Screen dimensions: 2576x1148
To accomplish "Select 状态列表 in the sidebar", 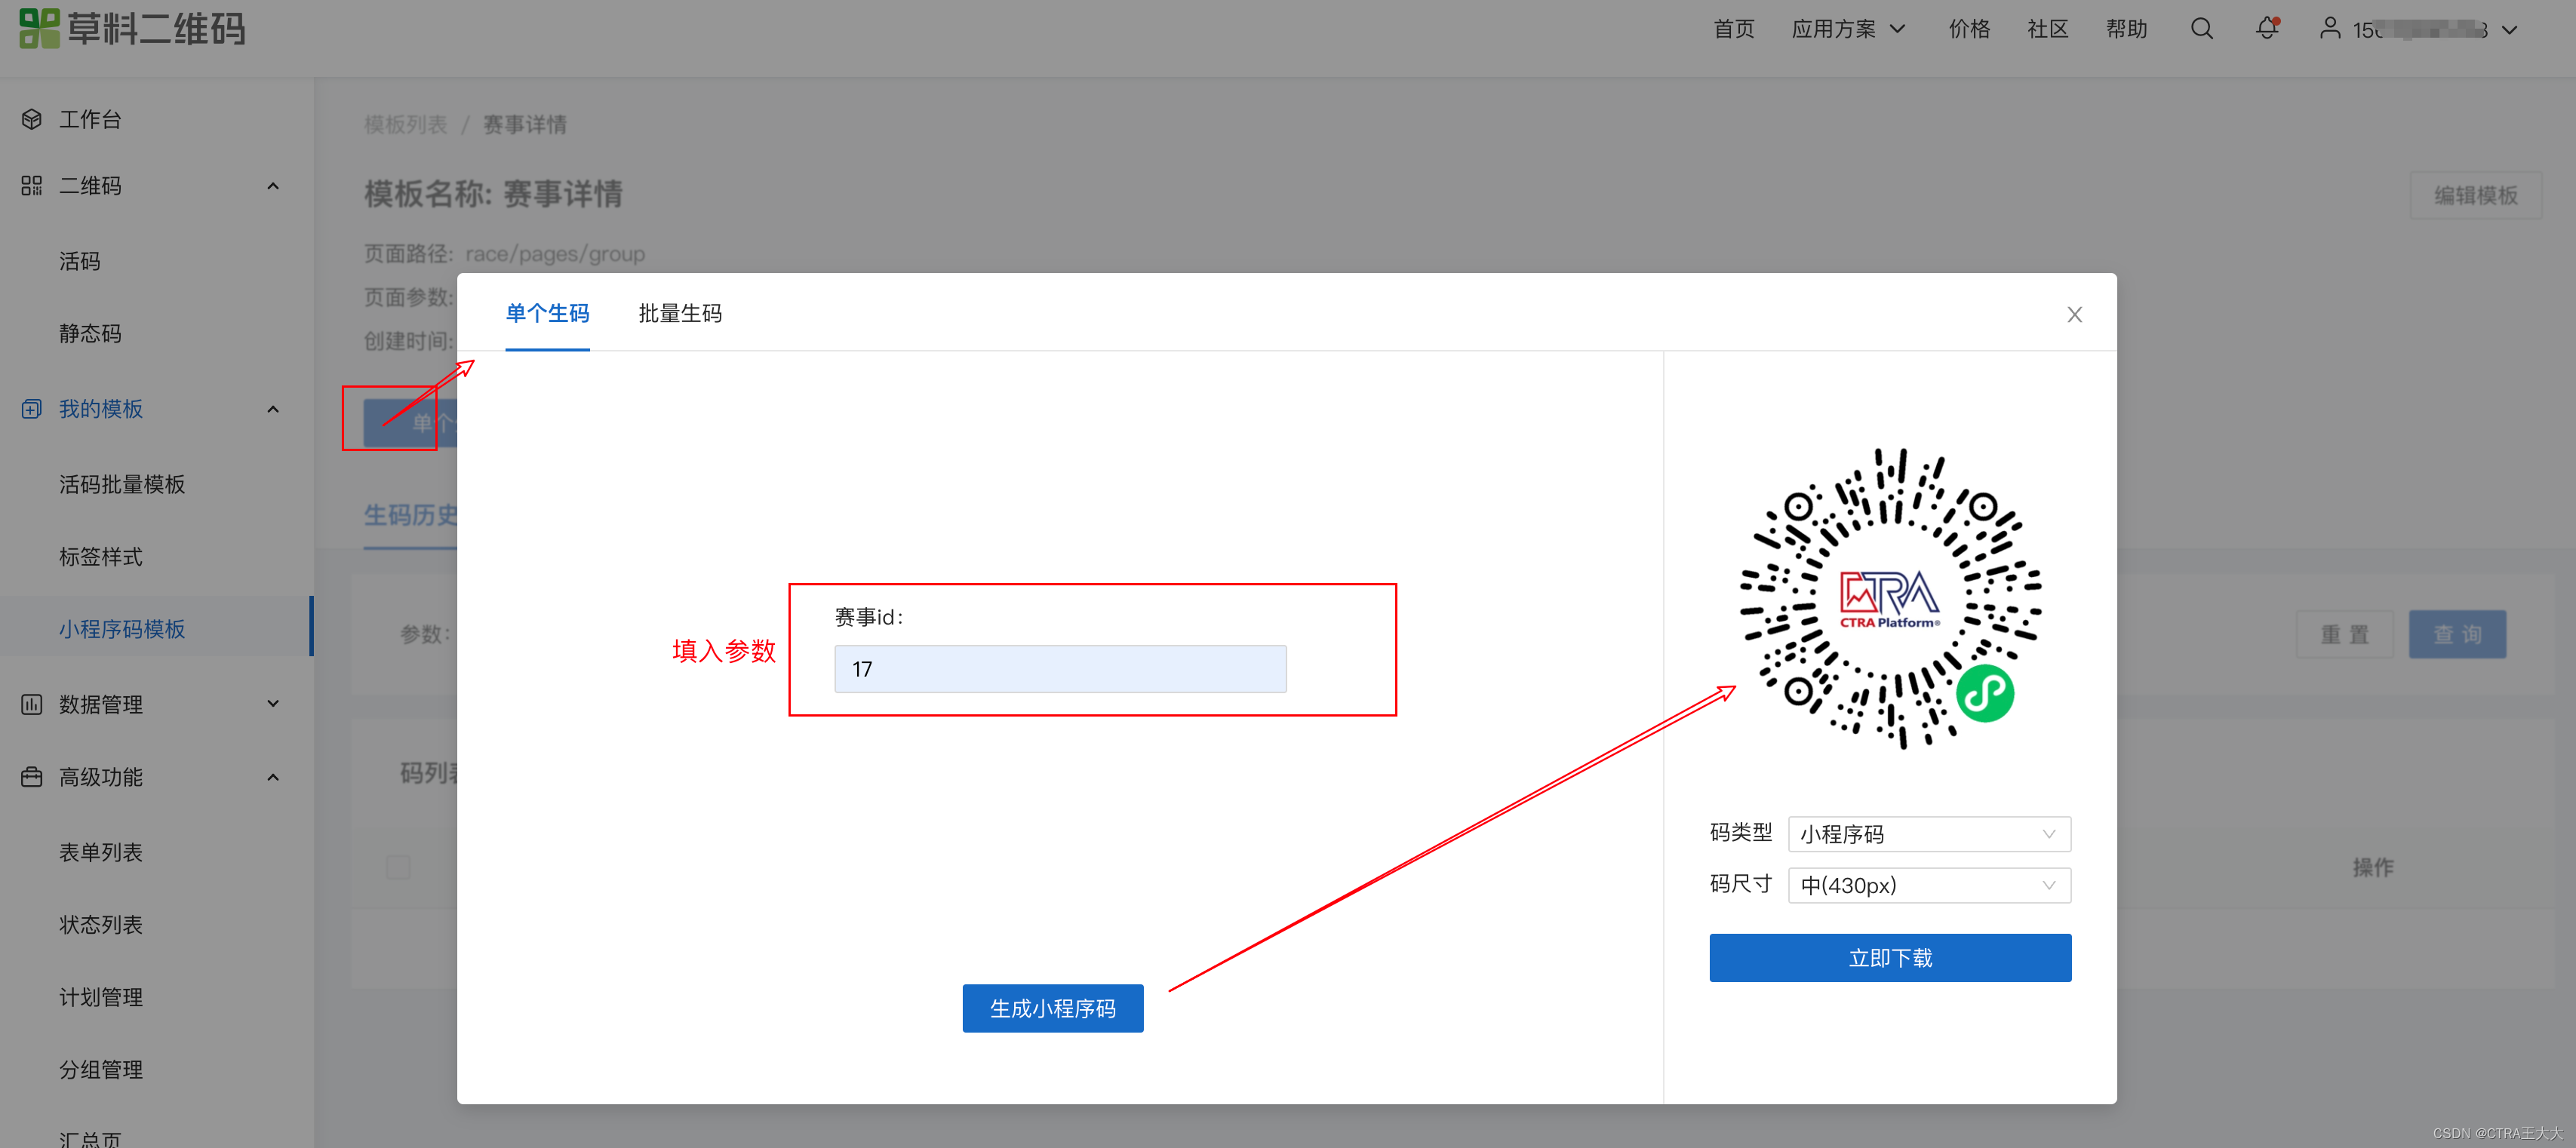I will pos(100,924).
